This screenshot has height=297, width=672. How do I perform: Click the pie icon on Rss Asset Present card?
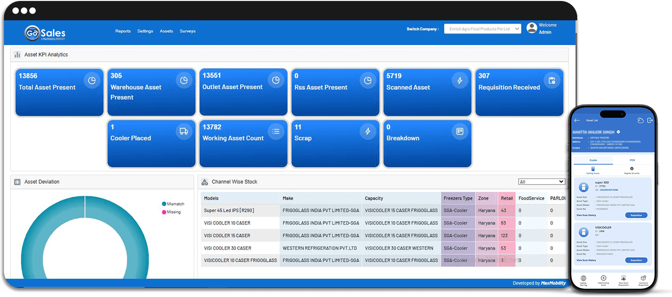(x=368, y=80)
